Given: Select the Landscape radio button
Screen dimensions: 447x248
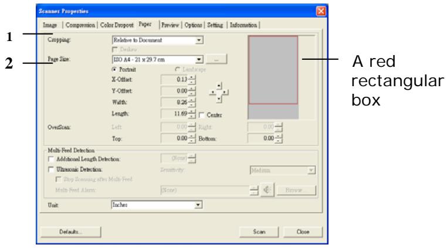Looking at the screenshot, I should (x=178, y=69).
